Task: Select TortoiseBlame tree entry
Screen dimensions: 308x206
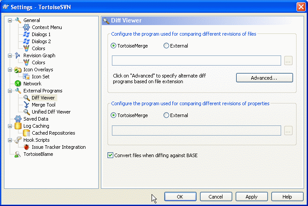Action: pyautogui.click(x=38, y=154)
